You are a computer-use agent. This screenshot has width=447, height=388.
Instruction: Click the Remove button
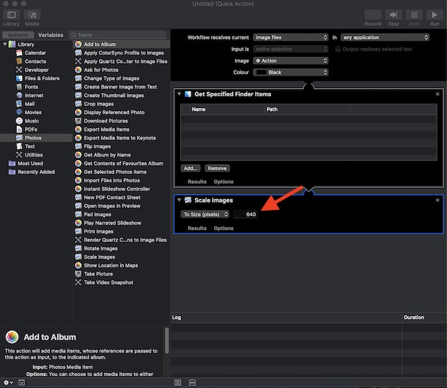coord(217,168)
